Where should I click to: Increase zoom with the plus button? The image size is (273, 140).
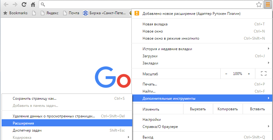(x=249, y=74)
